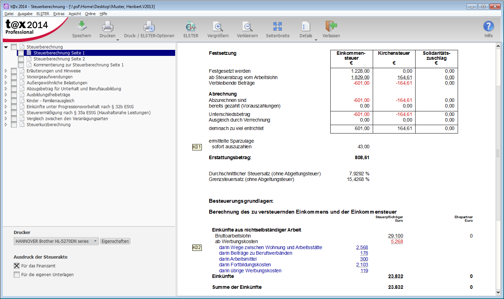Exit via the Verlassen icon
Image resolution: width=504 pixels, height=299 pixels.
coord(331,26)
